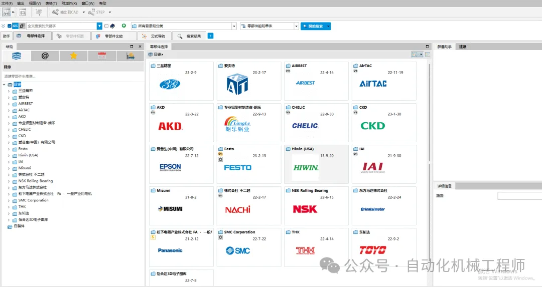The width and height of the screenshot is (542, 287).
Task: Expand the Festo tree node
Action: (x=9, y=149)
